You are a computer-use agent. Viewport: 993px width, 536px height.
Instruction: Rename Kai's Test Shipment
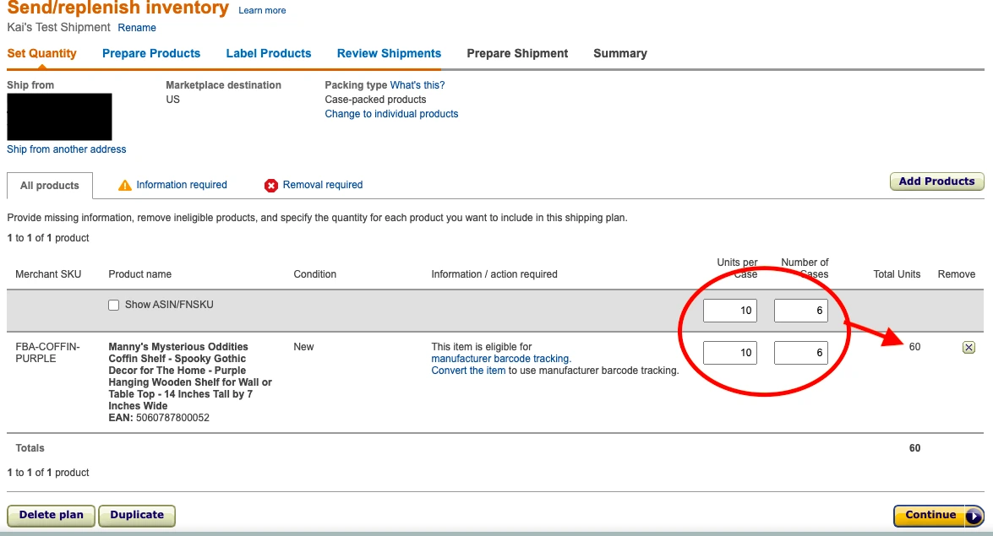(137, 27)
